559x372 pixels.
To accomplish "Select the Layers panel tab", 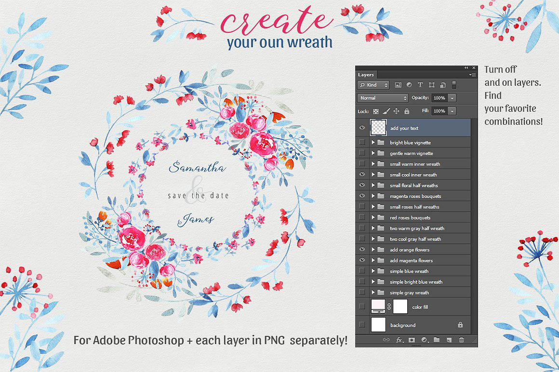I will click(x=366, y=75).
